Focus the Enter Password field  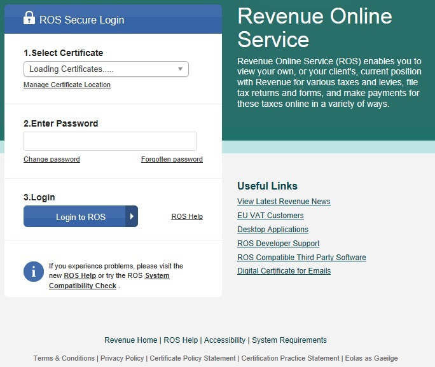110,141
